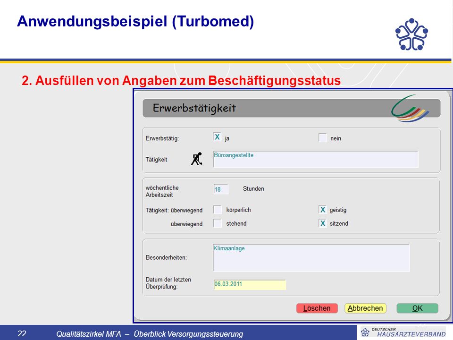Click the red heading 'Ausfüllen von Angaben zum Beschäftigungsstatus'
This screenshot has width=453, height=340.
[188, 80]
